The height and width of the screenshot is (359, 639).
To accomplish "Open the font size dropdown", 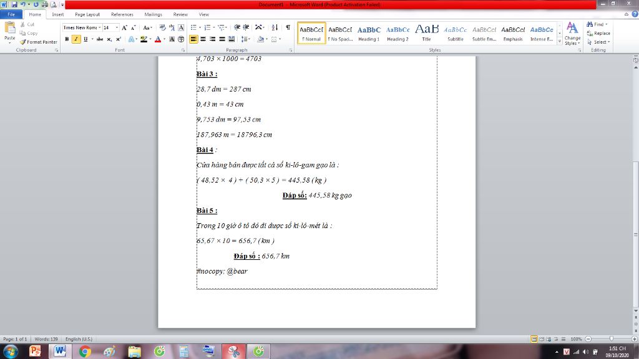I will coord(117,27).
